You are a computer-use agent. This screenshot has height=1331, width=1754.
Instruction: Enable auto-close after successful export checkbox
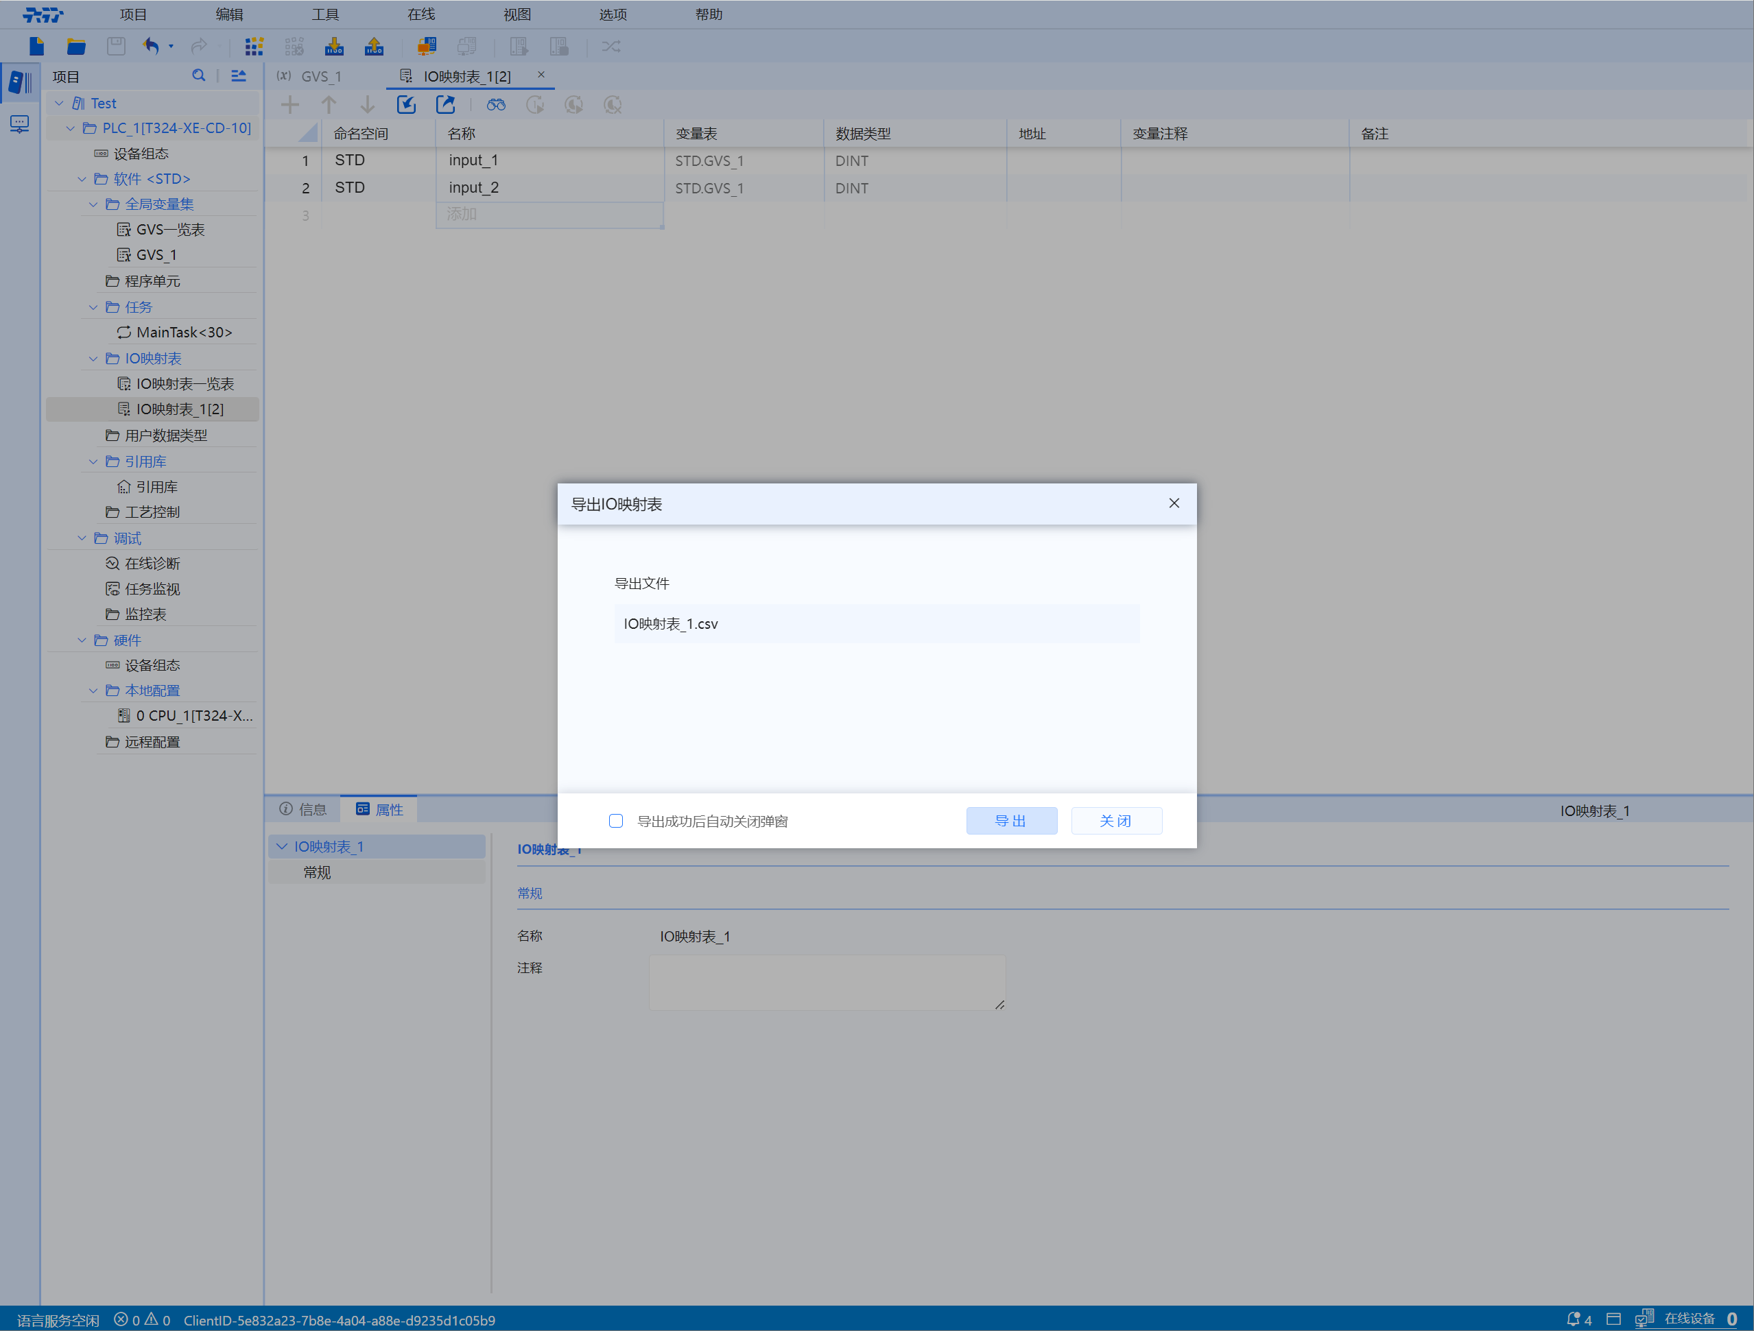point(616,821)
